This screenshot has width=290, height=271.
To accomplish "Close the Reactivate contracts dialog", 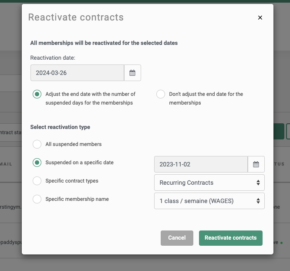I will coord(260,17).
